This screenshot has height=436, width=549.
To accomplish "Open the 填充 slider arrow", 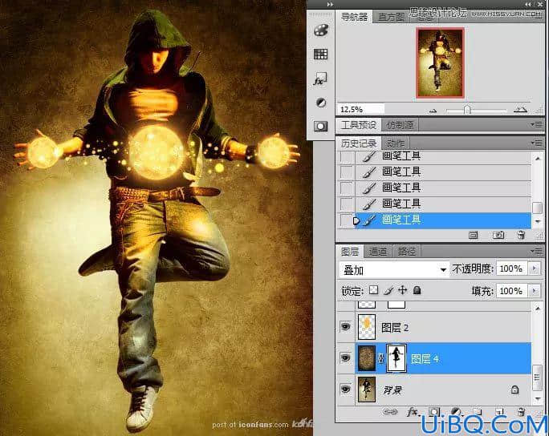I will [534, 291].
